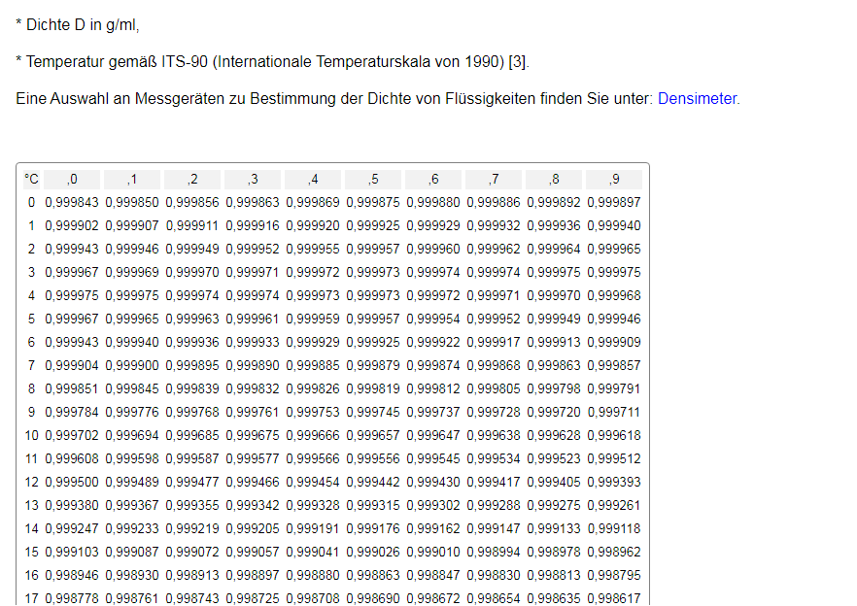Select the cell with 0,999897
Viewport: 857px width, 606px height.
pyautogui.click(x=614, y=202)
